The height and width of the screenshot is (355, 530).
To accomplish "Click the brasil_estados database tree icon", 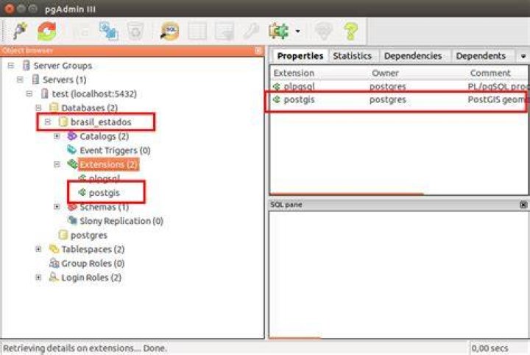I will pos(63,122).
